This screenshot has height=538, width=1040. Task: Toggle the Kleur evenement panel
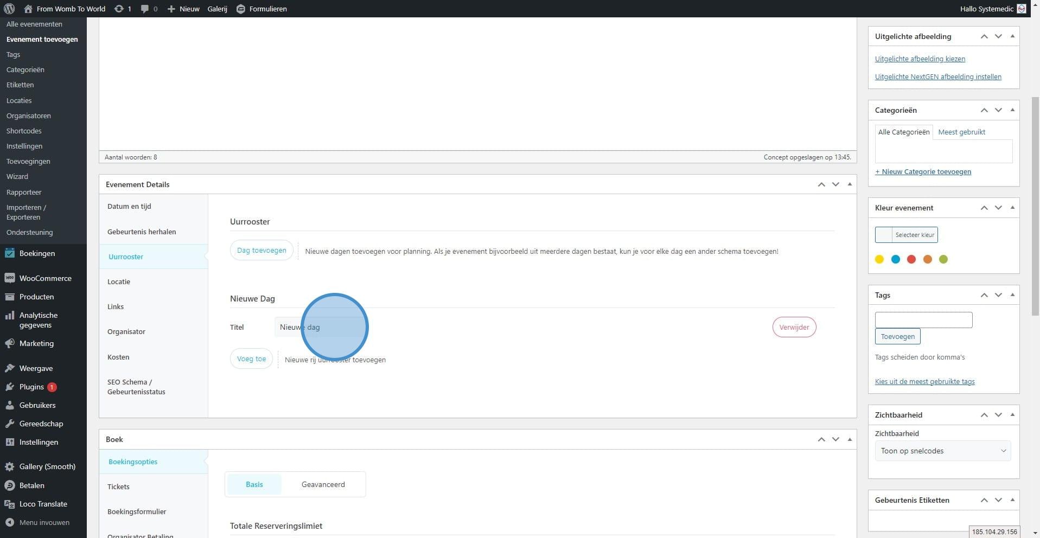click(1012, 208)
